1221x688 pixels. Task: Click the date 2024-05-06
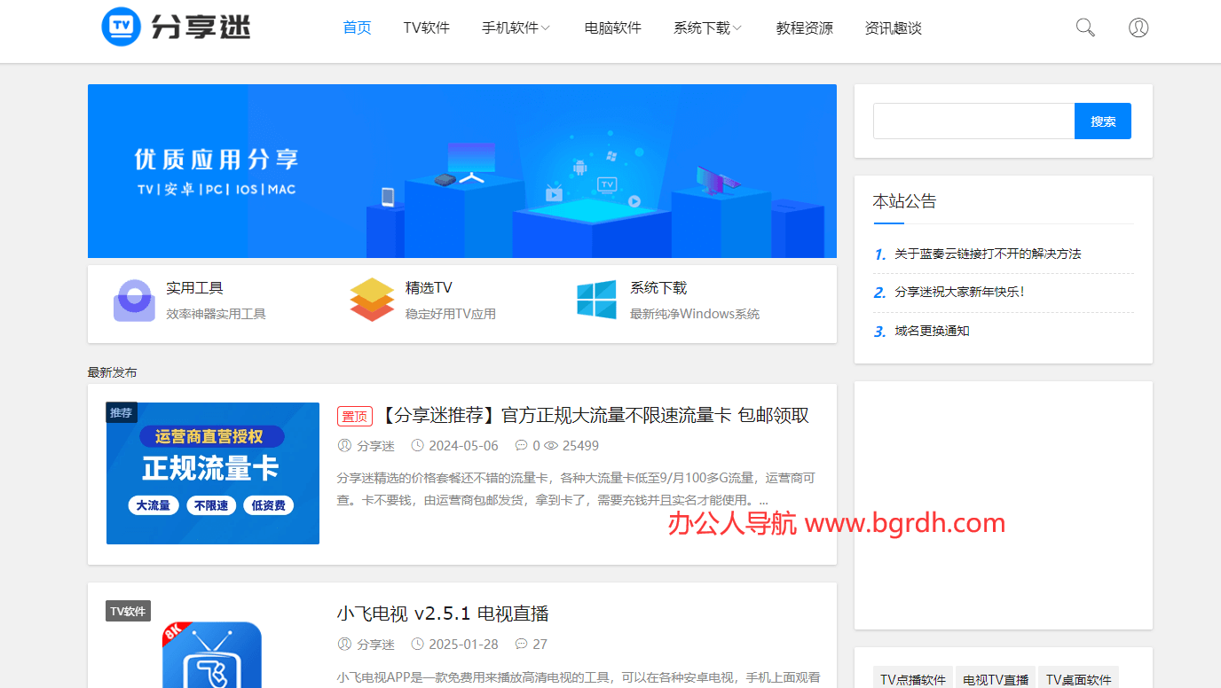[x=463, y=446]
